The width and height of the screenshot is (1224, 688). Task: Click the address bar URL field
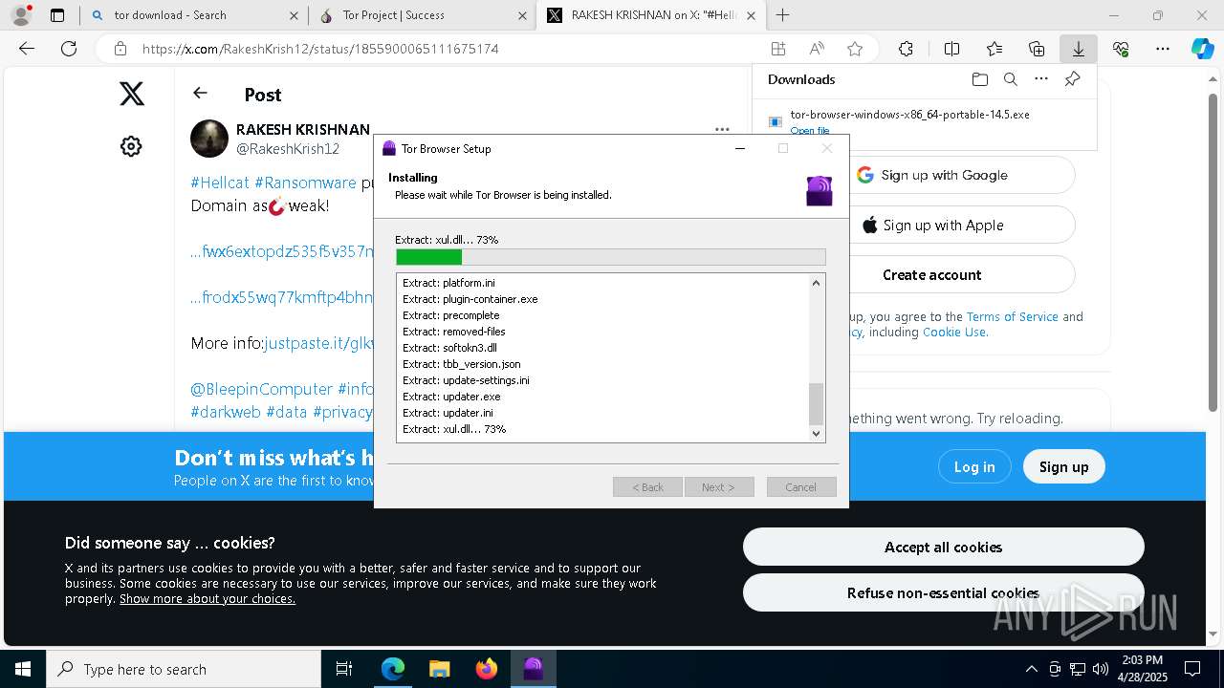click(449, 49)
